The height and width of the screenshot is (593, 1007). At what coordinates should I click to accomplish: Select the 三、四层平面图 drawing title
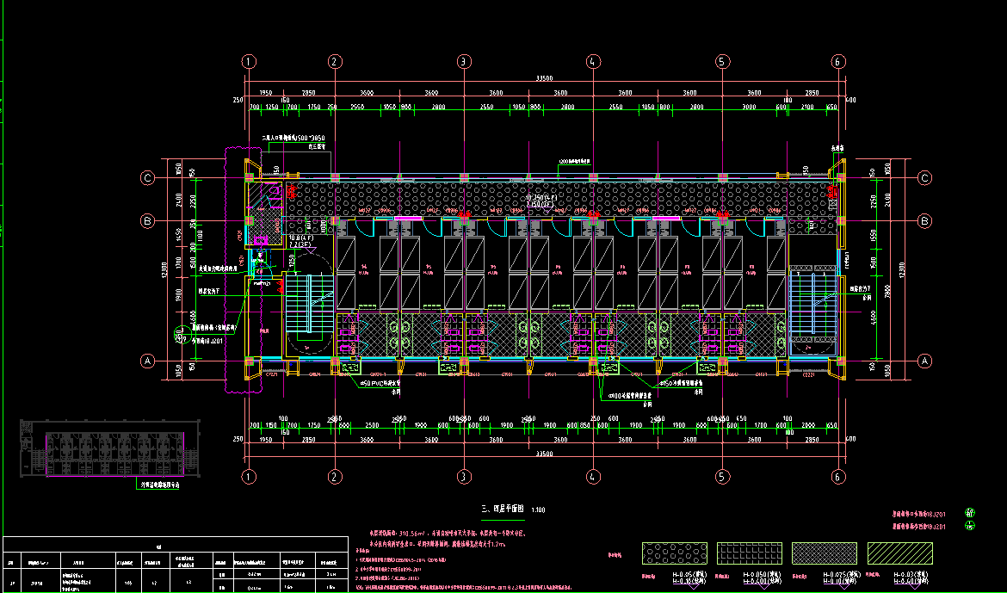[502, 510]
